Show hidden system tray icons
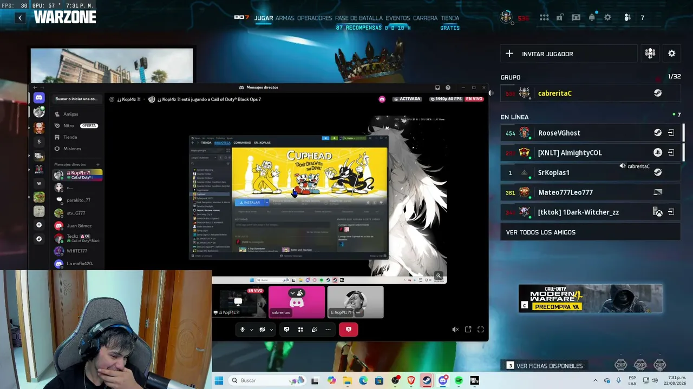693x389 pixels. [x=596, y=381]
